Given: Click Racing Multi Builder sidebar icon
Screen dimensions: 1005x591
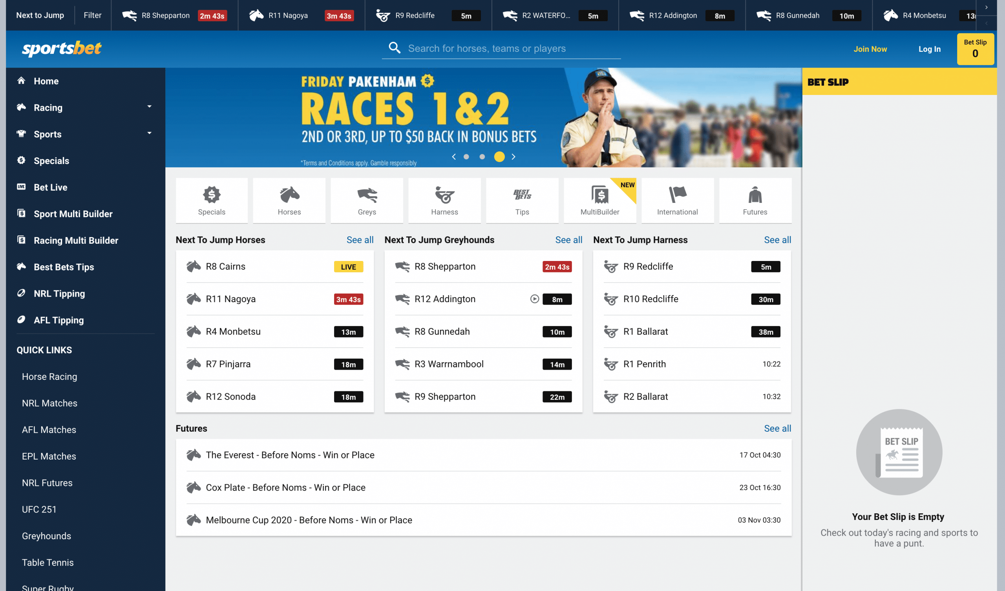Looking at the screenshot, I should click(21, 240).
